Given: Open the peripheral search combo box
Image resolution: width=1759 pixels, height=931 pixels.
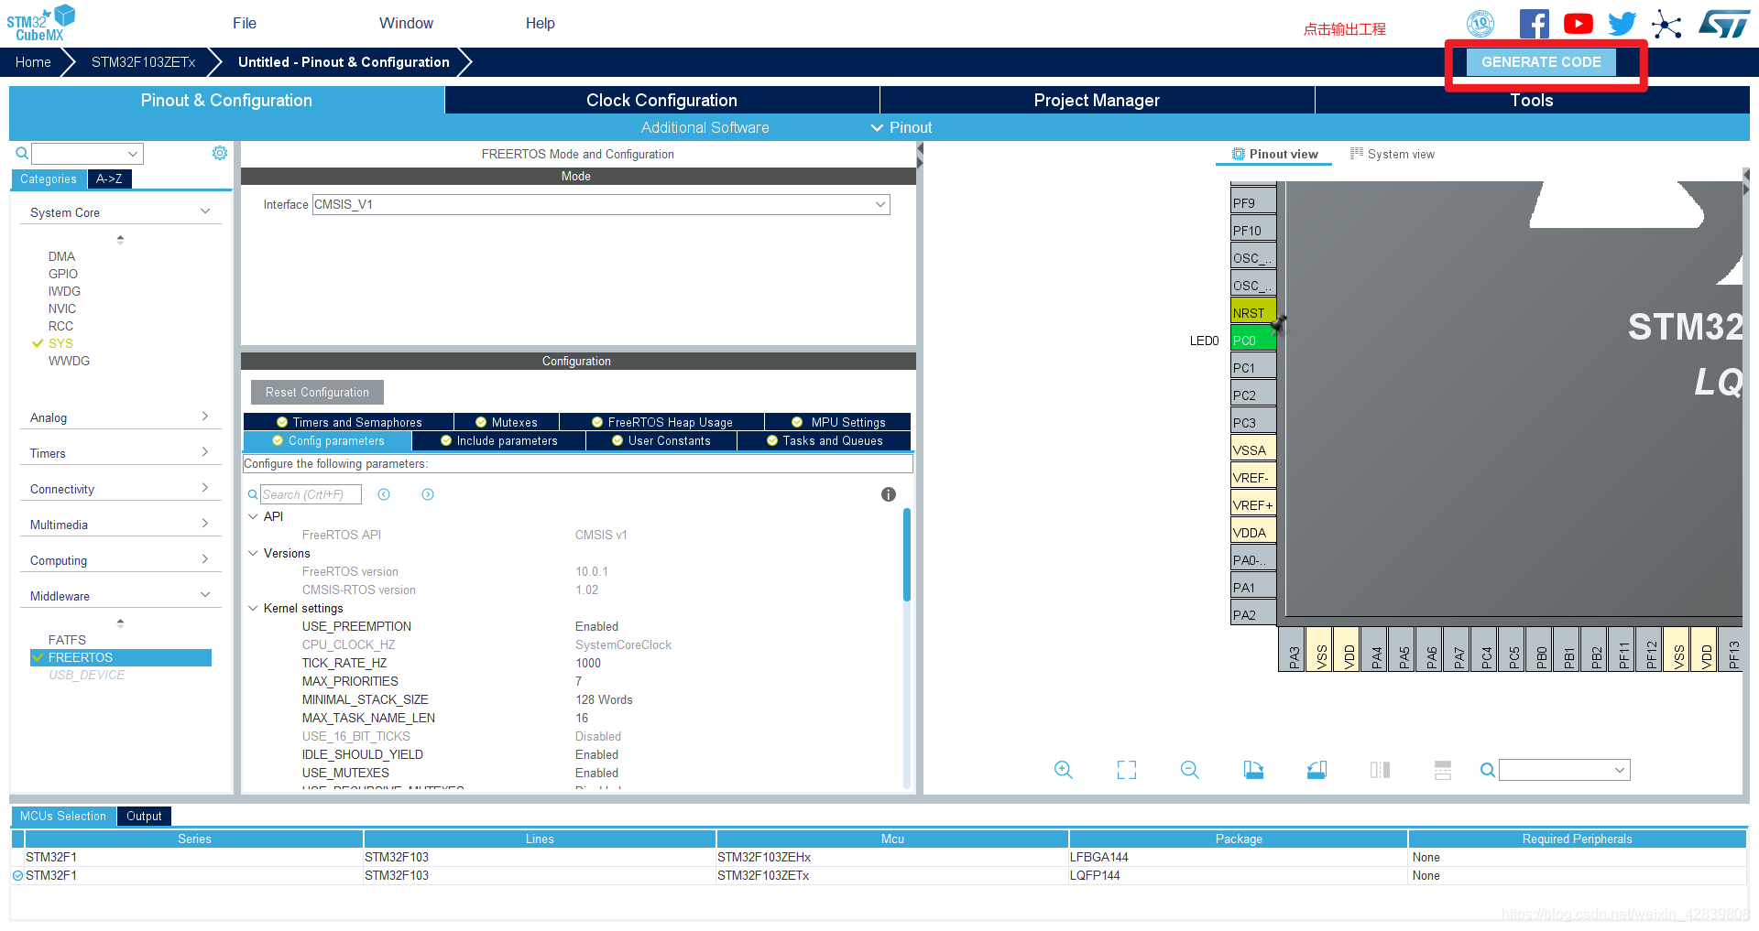Looking at the screenshot, I should point(87,154).
